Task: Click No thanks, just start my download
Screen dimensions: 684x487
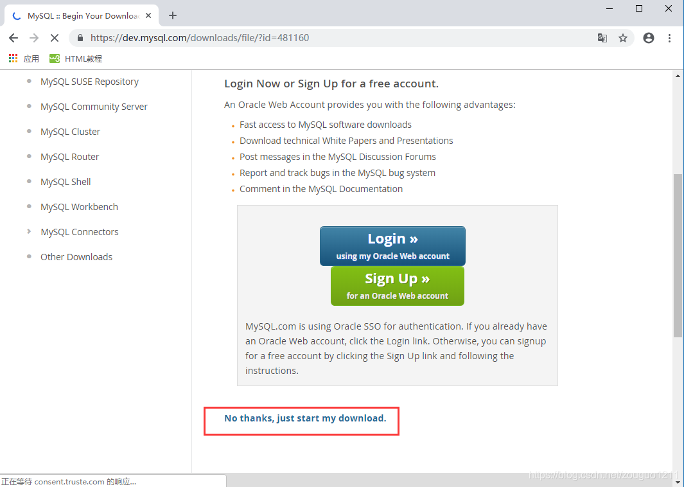Action: coord(305,418)
